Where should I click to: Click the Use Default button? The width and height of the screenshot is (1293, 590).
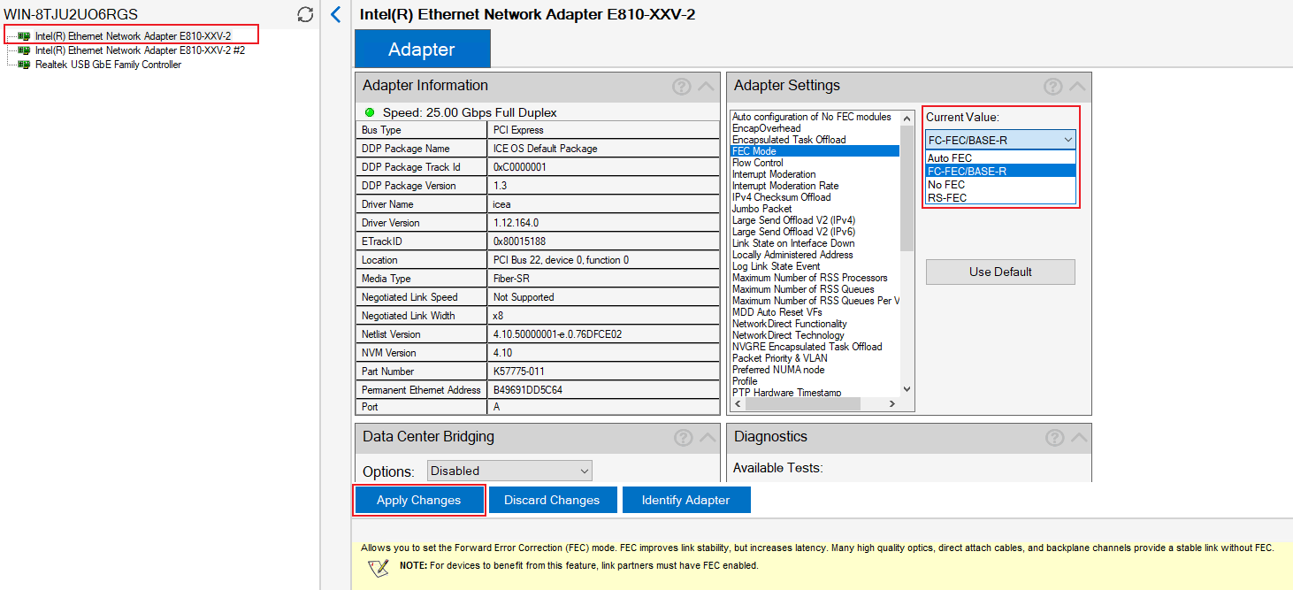pos(1000,272)
